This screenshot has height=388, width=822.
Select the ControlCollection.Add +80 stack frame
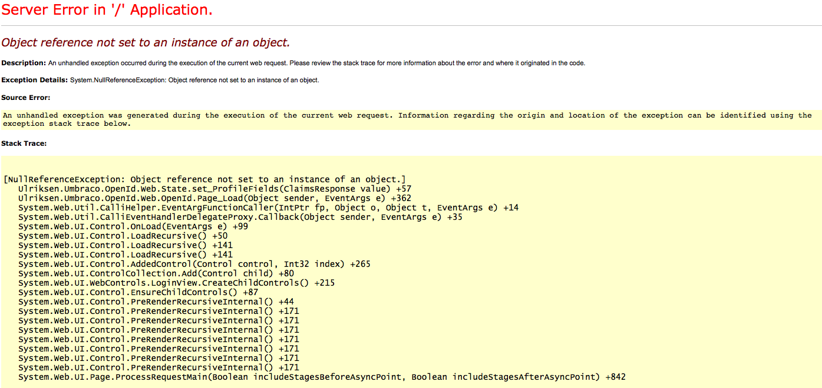(156, 273)
